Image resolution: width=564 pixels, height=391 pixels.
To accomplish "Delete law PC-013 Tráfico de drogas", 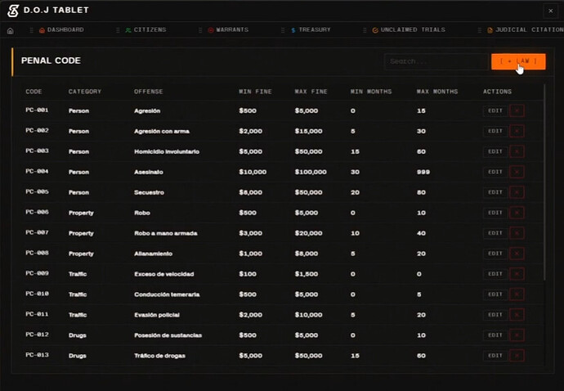I will [517, 356].
